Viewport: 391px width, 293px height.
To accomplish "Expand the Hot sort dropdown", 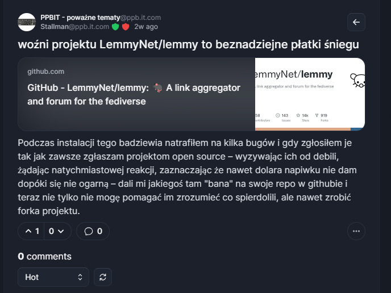I will (53, 277).
